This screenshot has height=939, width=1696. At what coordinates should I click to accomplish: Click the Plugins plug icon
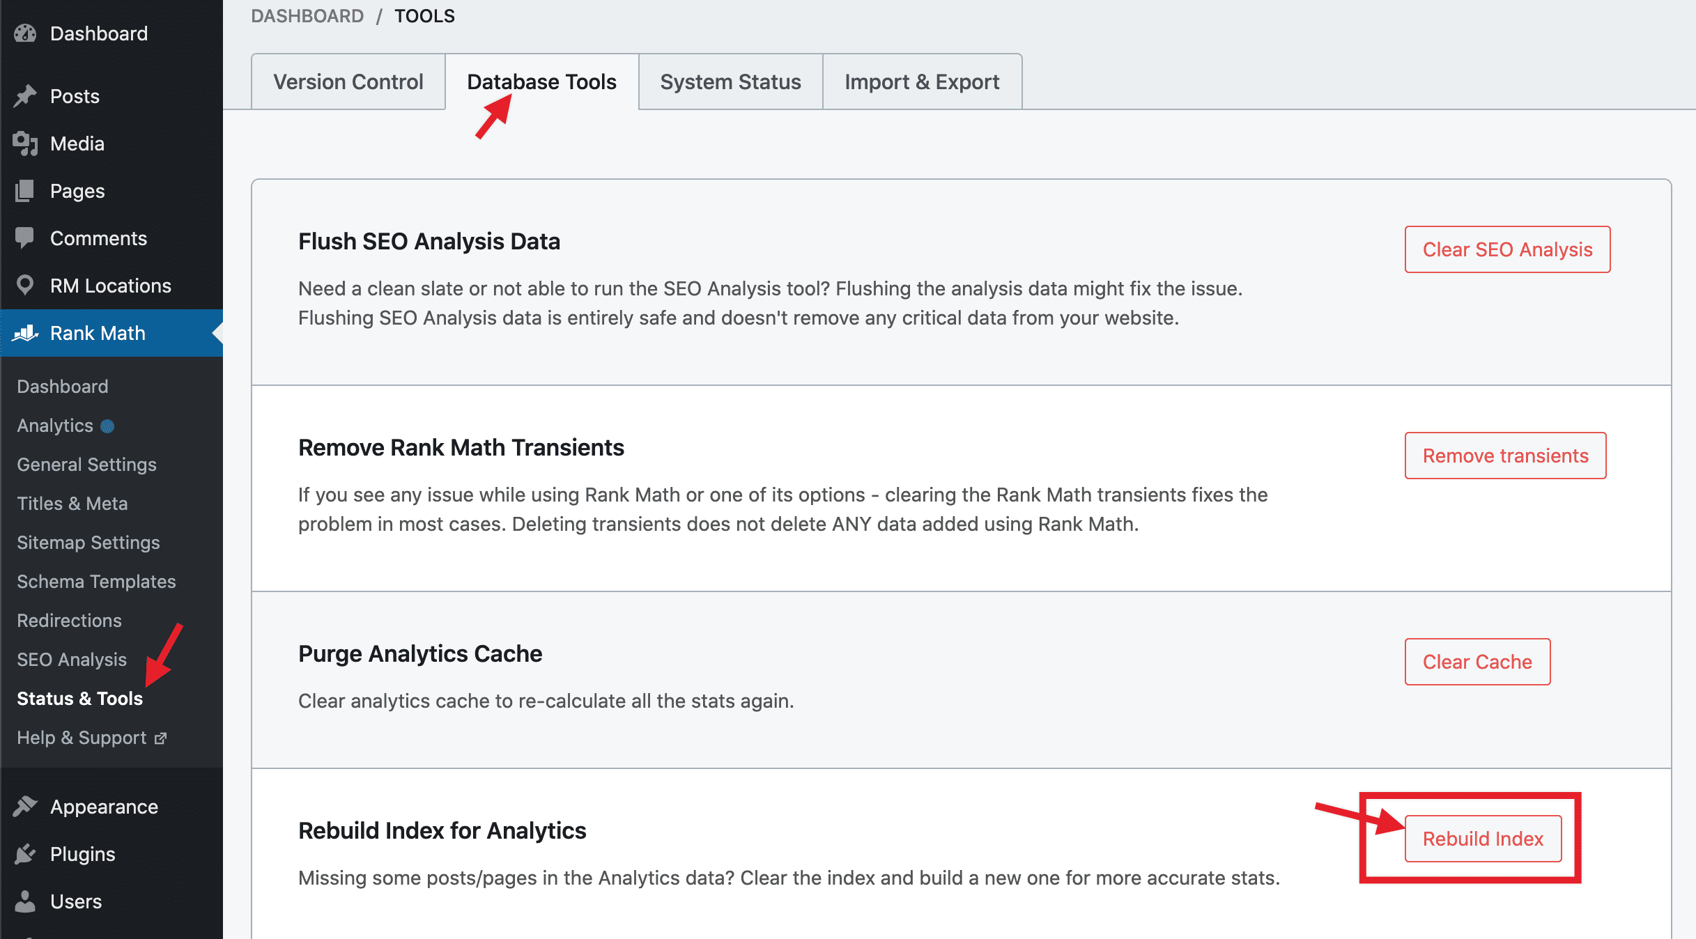click(25, 854)
